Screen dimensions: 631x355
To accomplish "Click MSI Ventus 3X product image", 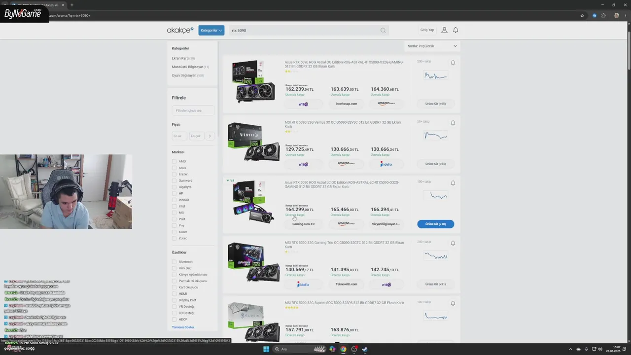I will coord(253,142).
